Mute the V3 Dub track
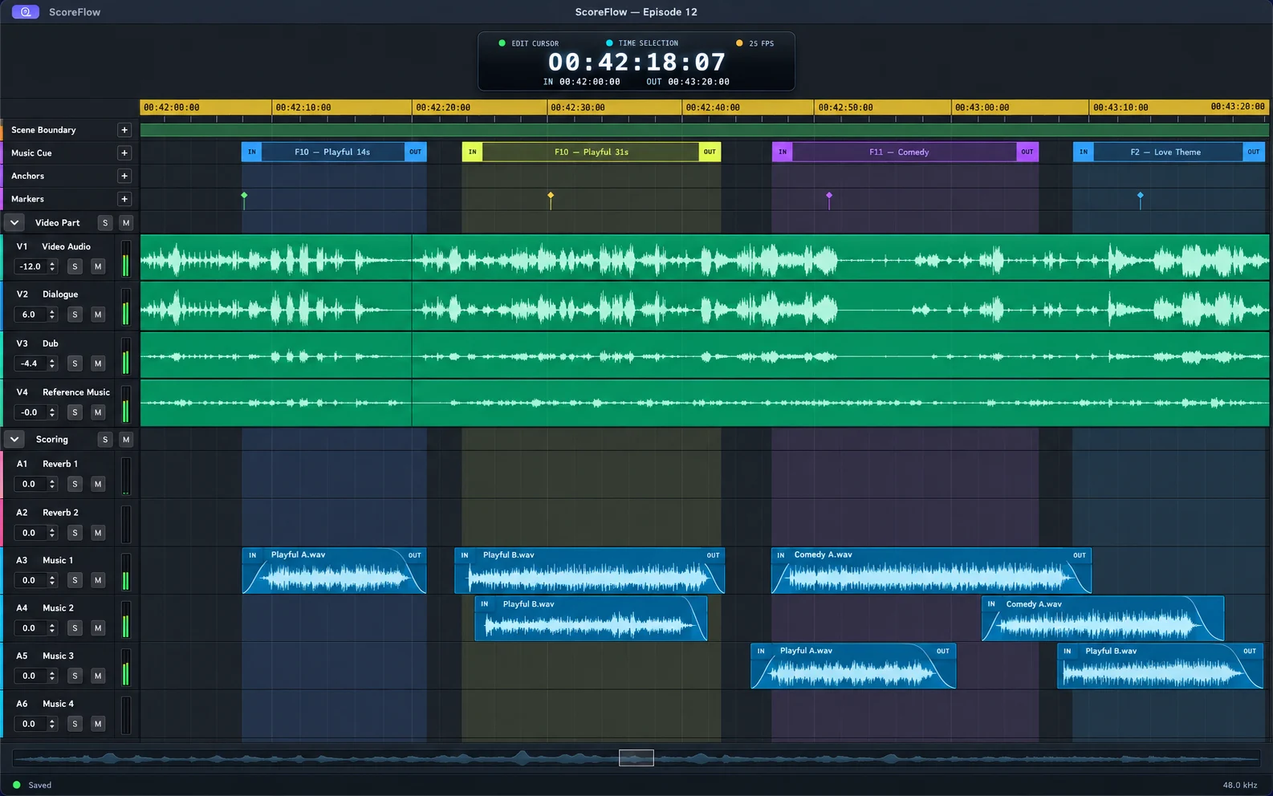The height and width of the screenshot is (796, 1273). [98, 363]
